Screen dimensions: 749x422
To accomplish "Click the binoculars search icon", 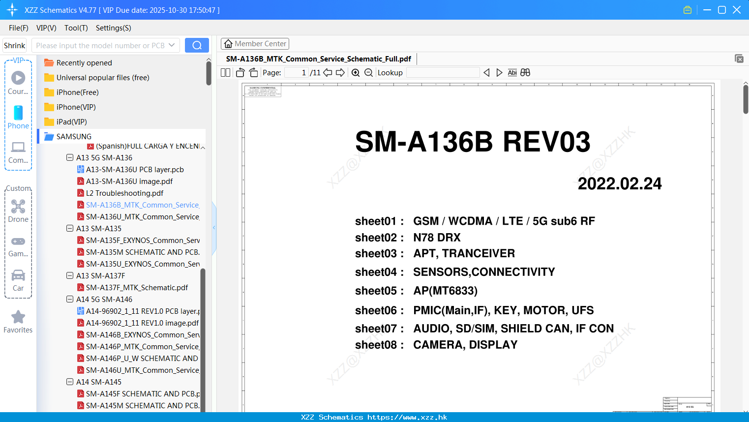I will coord(525,73).
